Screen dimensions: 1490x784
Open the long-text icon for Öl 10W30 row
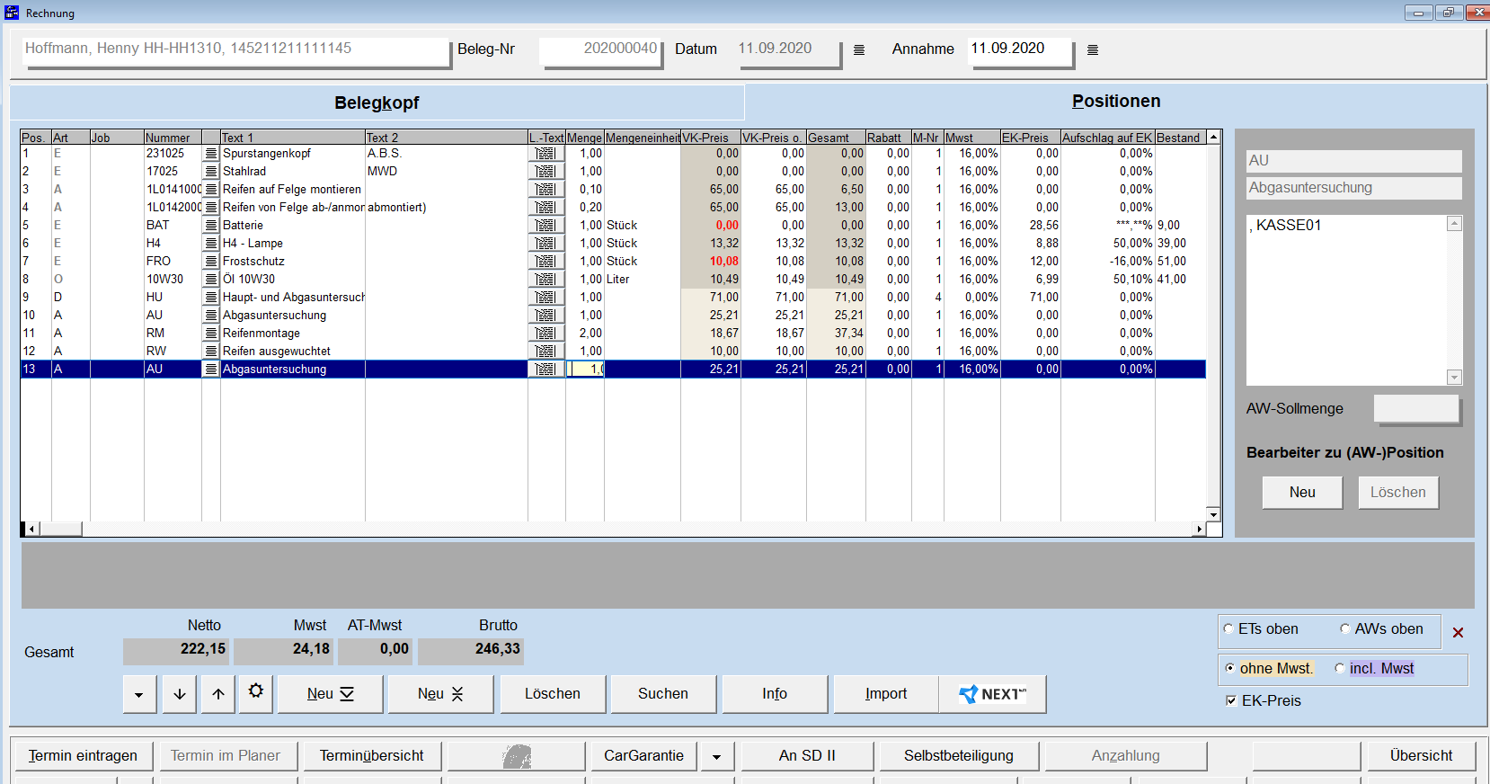[211, 280]
